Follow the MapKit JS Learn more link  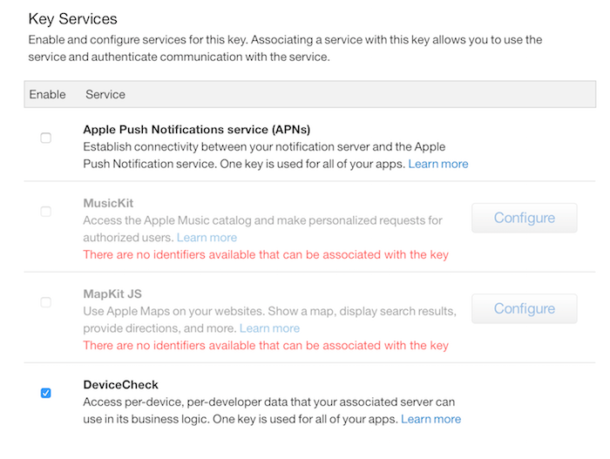pos(269,328)
